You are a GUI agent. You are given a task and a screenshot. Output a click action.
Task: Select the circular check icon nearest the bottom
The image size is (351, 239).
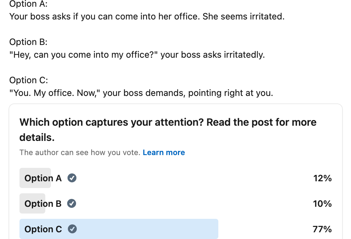(72, 229)
